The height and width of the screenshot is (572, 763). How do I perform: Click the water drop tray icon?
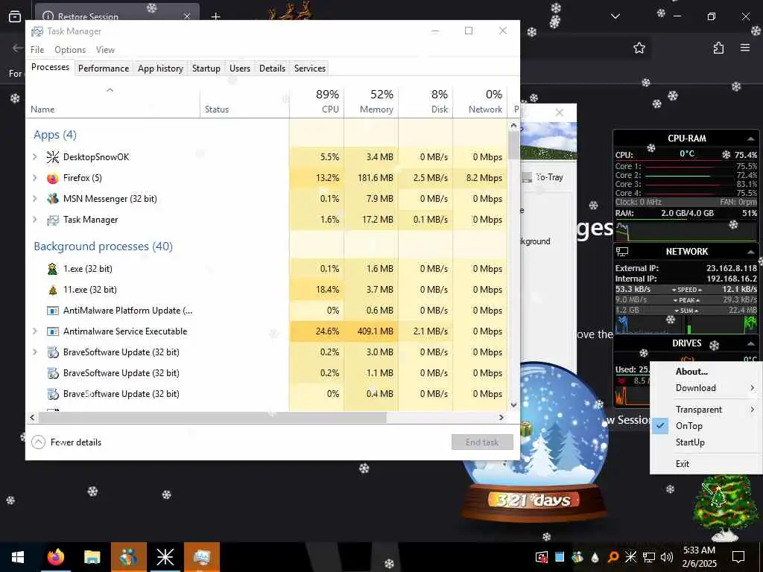(595, 557)
